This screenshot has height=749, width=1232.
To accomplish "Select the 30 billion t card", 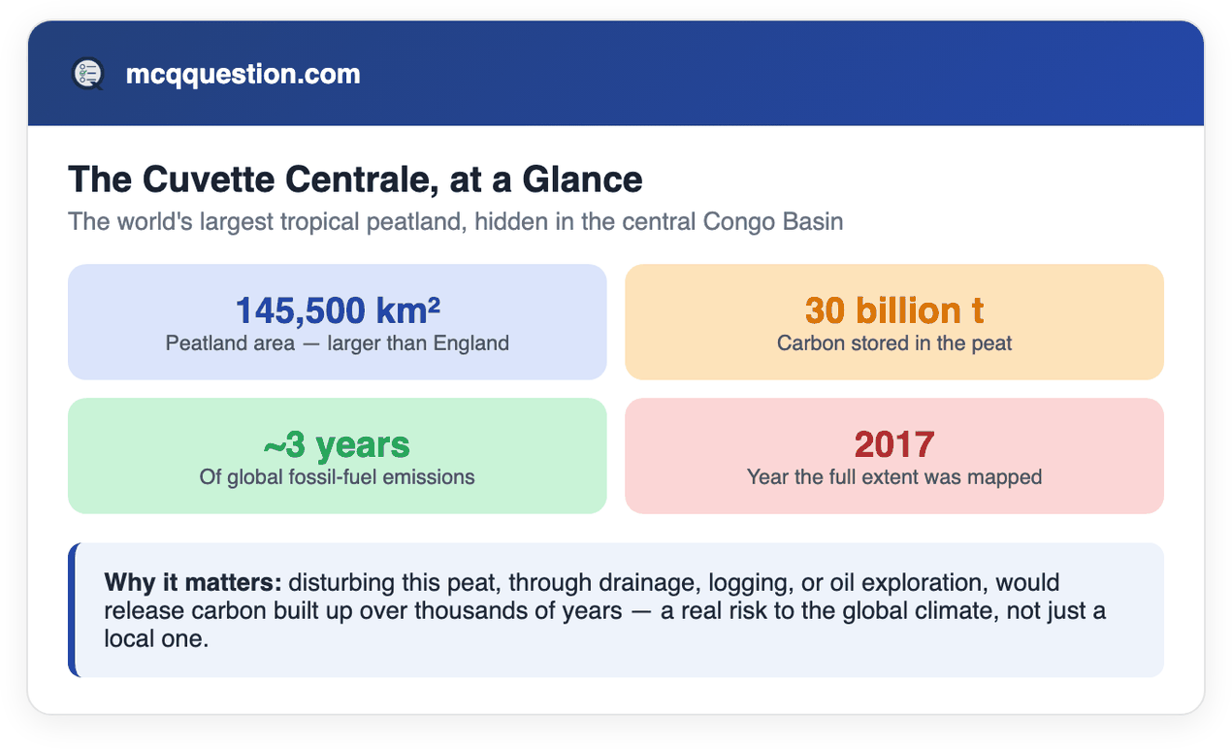I will click(x=893, y=322).
